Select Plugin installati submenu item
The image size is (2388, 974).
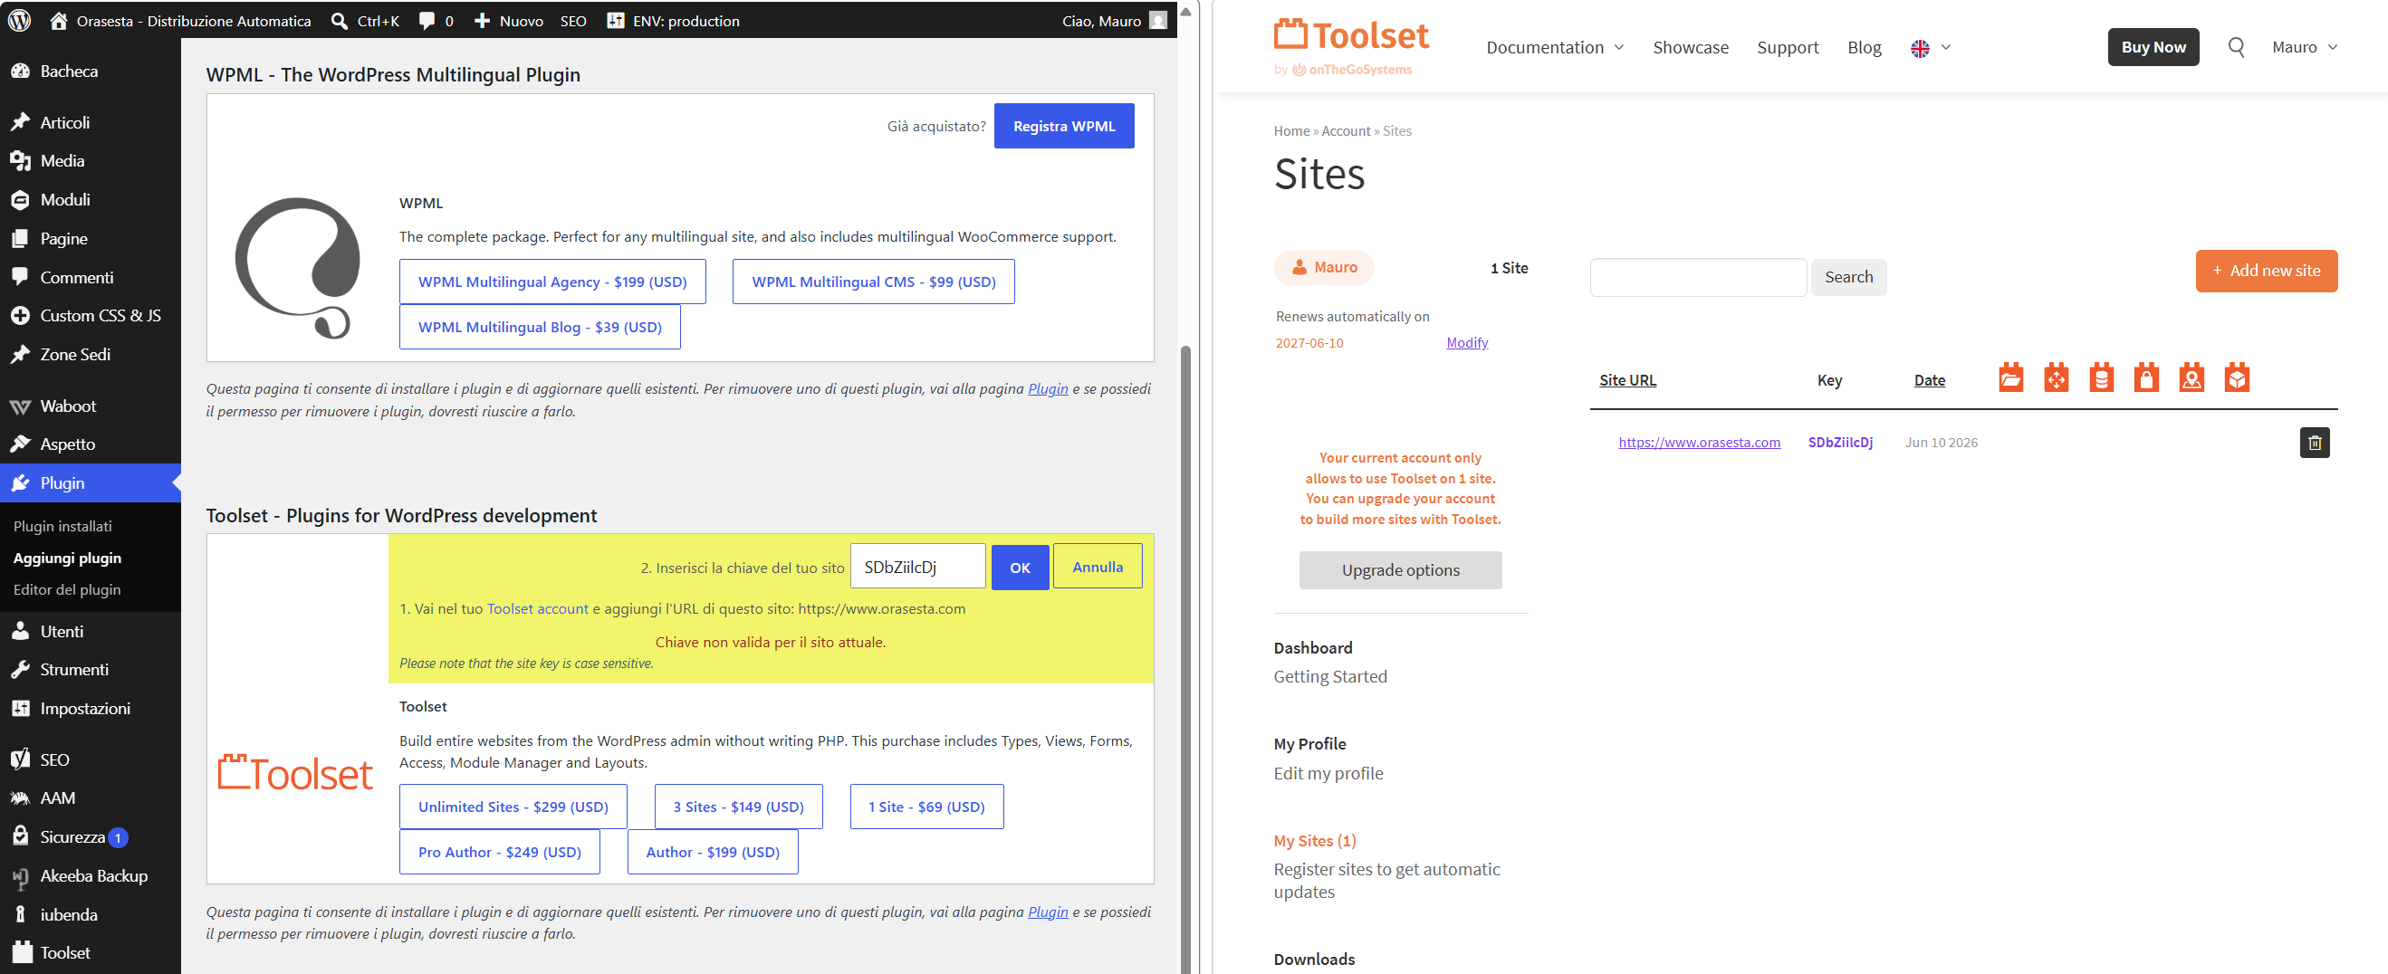coord(63,527)
